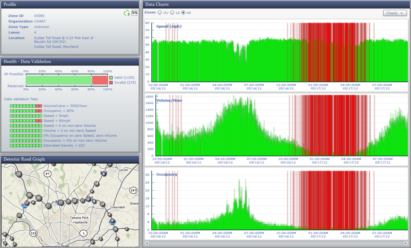411x248 pixels.
Task: Click the indicator bar for Speed < 80mph
Action: 26,121
